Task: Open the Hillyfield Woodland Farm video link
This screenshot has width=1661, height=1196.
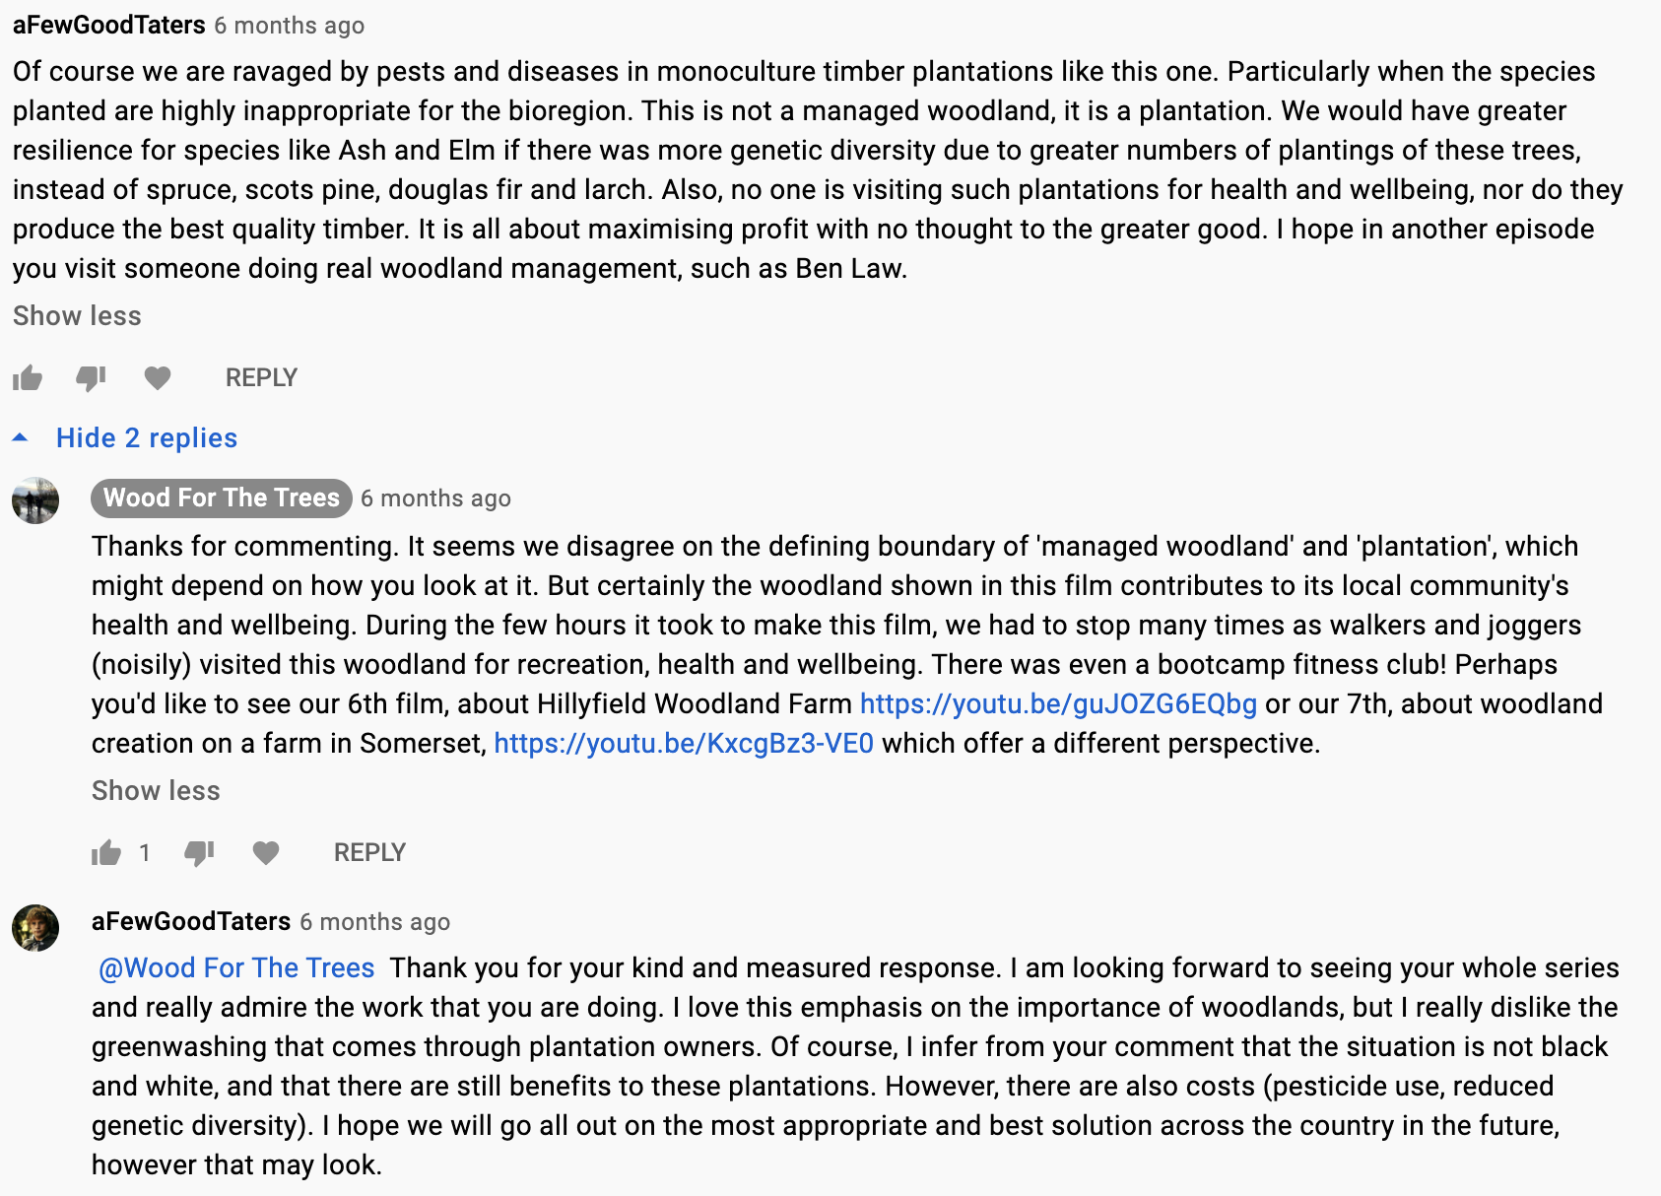Action: 1058,704
